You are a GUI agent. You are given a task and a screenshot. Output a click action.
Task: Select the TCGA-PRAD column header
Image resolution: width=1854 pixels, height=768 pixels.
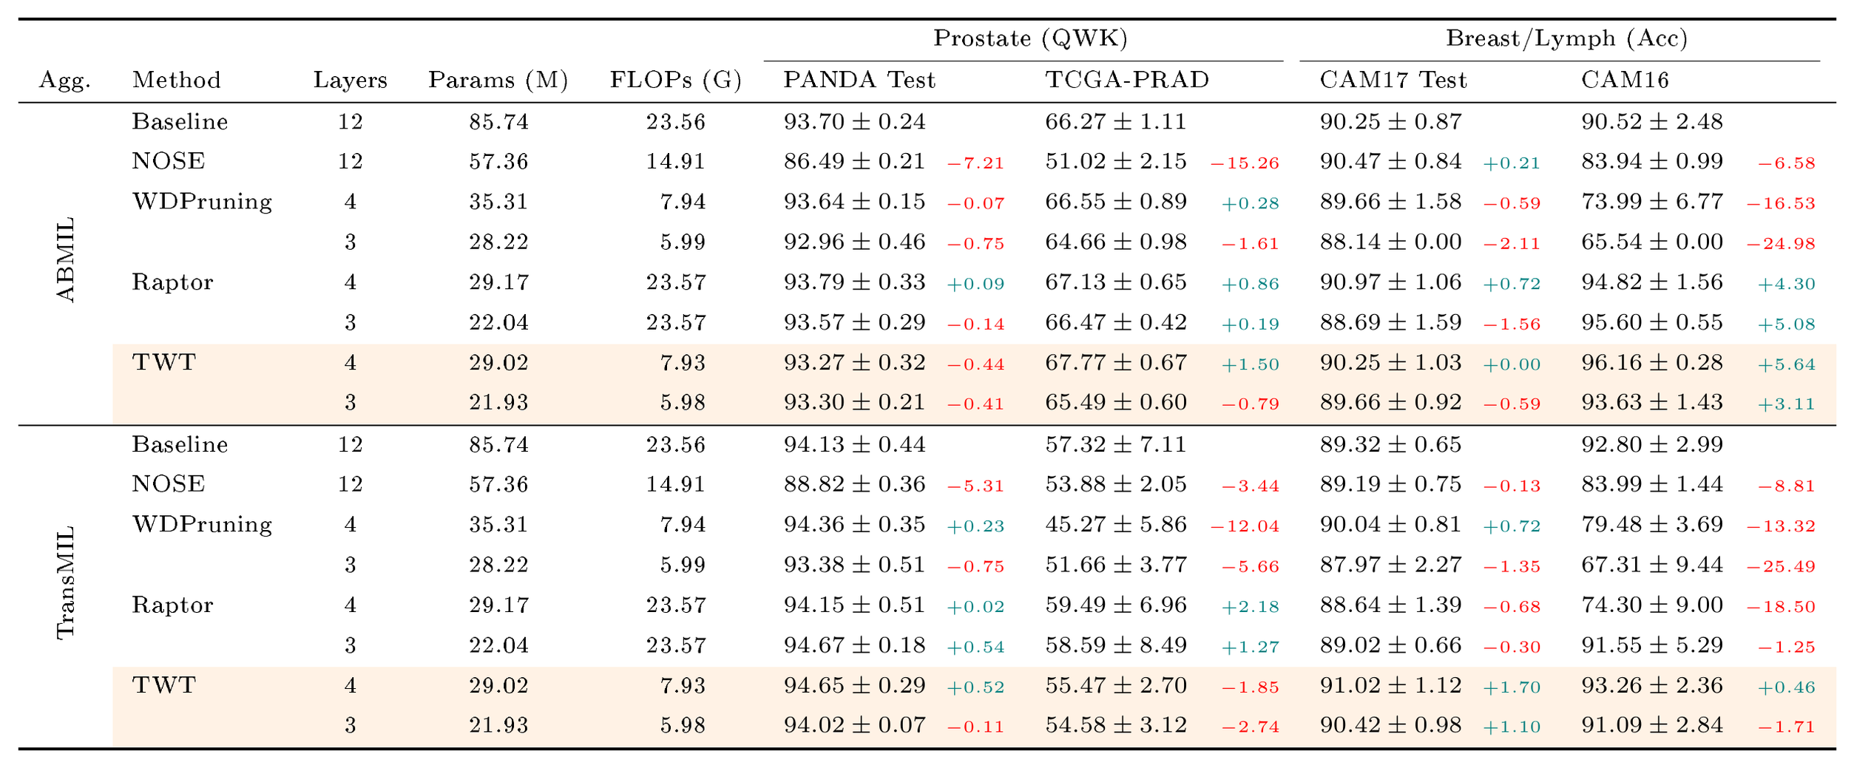click(x=1127, y=80)
